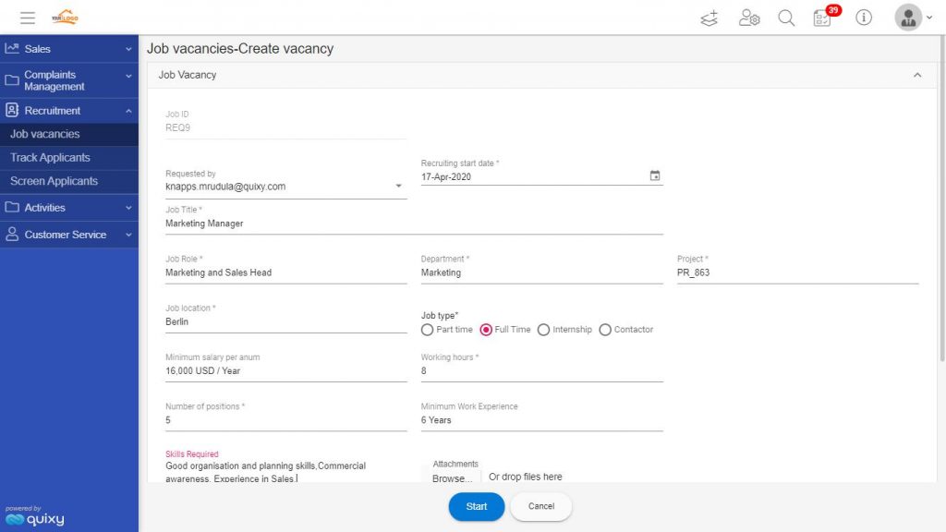Click the Job Title field
The width and height of the screenshot is (946, 532).
414,224
